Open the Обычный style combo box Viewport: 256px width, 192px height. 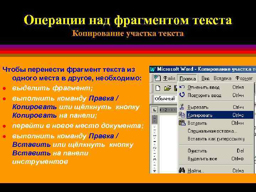pyautogui.click(x=165, y=98)
